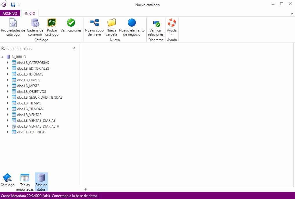The image size is (295, 199).
Task: Open the quick access toolbar dropdown arrow
Action: pyautogui.click(x=19, y=5)
